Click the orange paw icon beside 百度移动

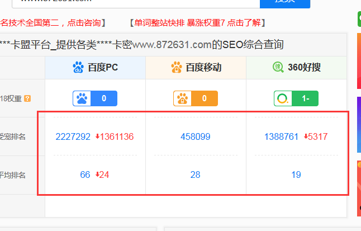pyautogui.click(x=177, y=67)
